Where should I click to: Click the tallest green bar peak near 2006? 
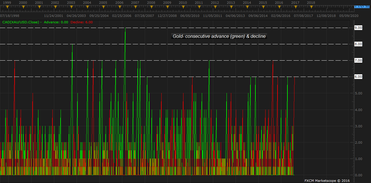(x=125, y=29)
